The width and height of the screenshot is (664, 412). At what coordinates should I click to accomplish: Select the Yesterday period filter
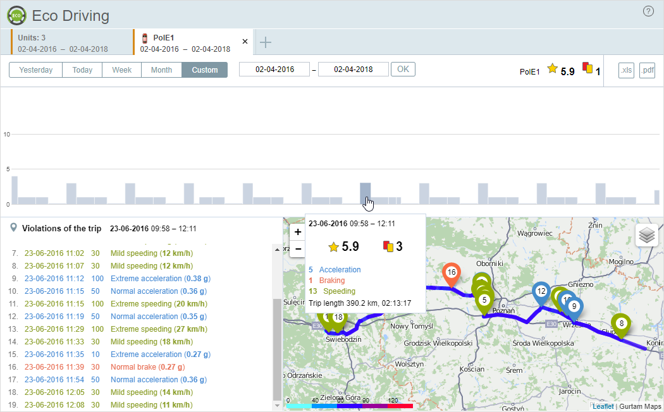click(x=35, y=70)
